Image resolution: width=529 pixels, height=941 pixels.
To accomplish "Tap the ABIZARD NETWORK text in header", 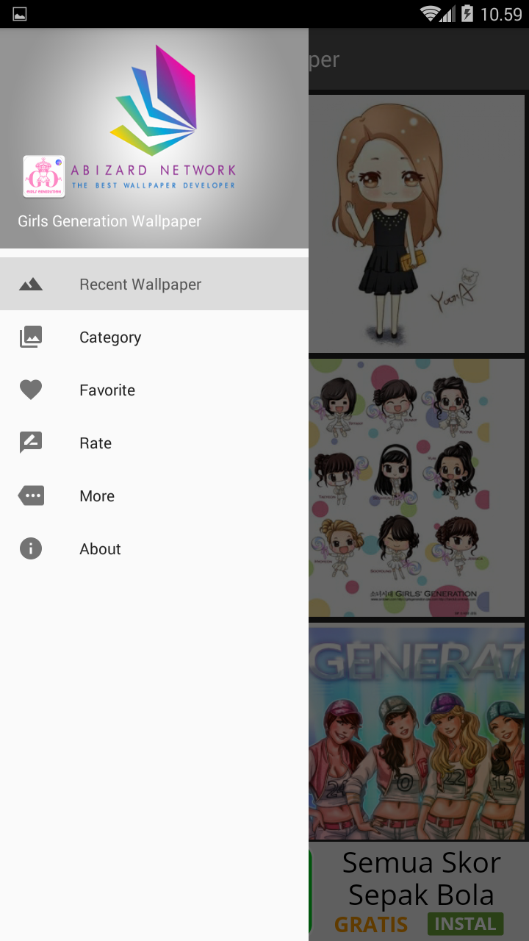I will pyautogui.click(x=154, y=171).
